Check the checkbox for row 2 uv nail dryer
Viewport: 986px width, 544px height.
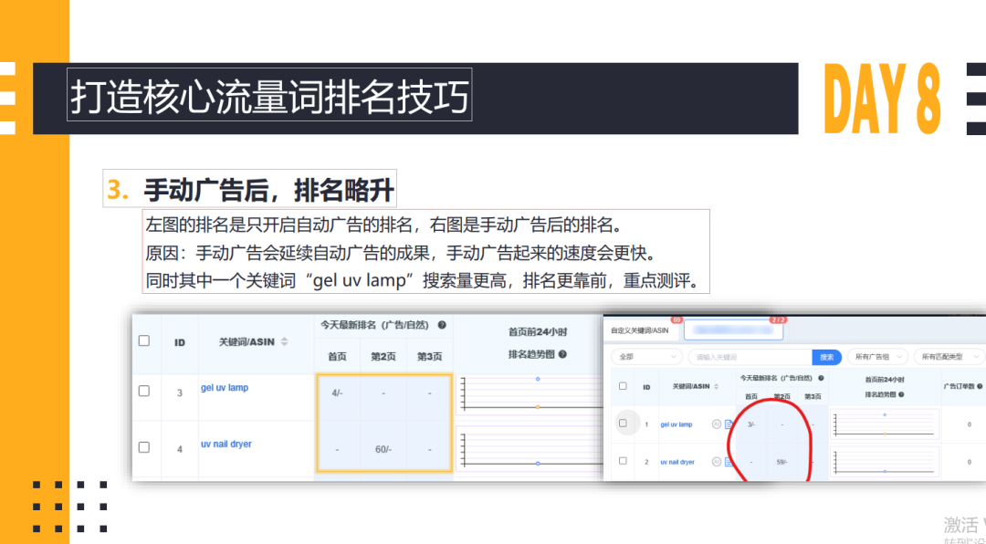point(622,460)
